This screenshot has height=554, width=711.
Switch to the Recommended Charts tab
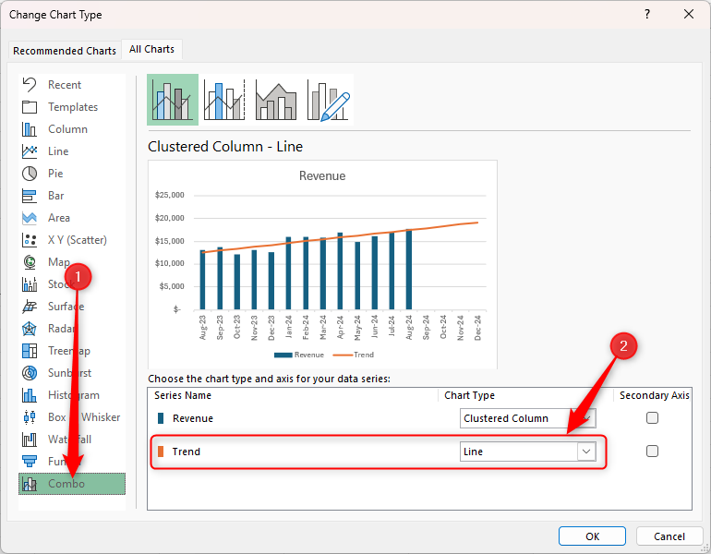[x=65, y=51]
